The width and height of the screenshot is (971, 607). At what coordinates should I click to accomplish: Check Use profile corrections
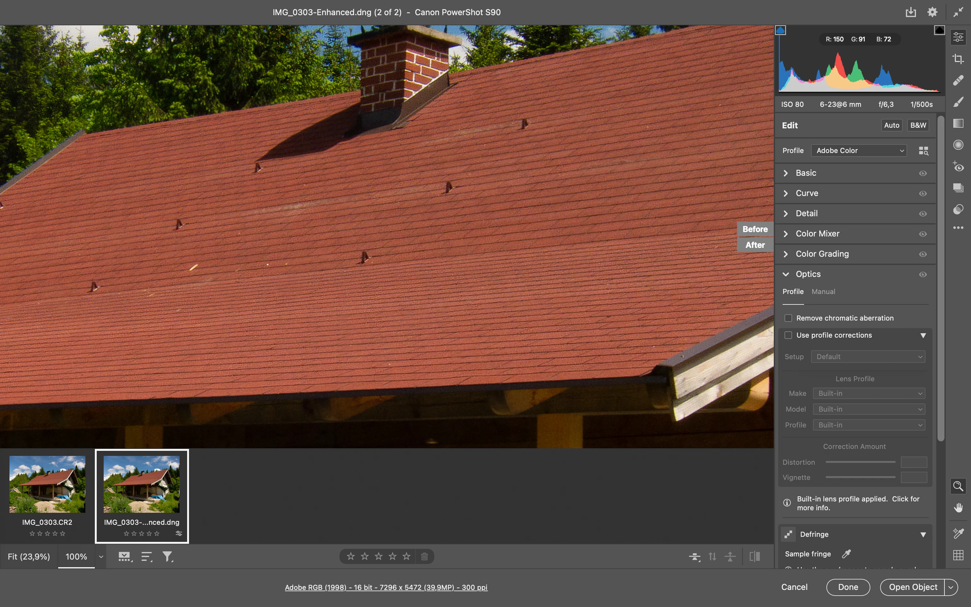788,335
